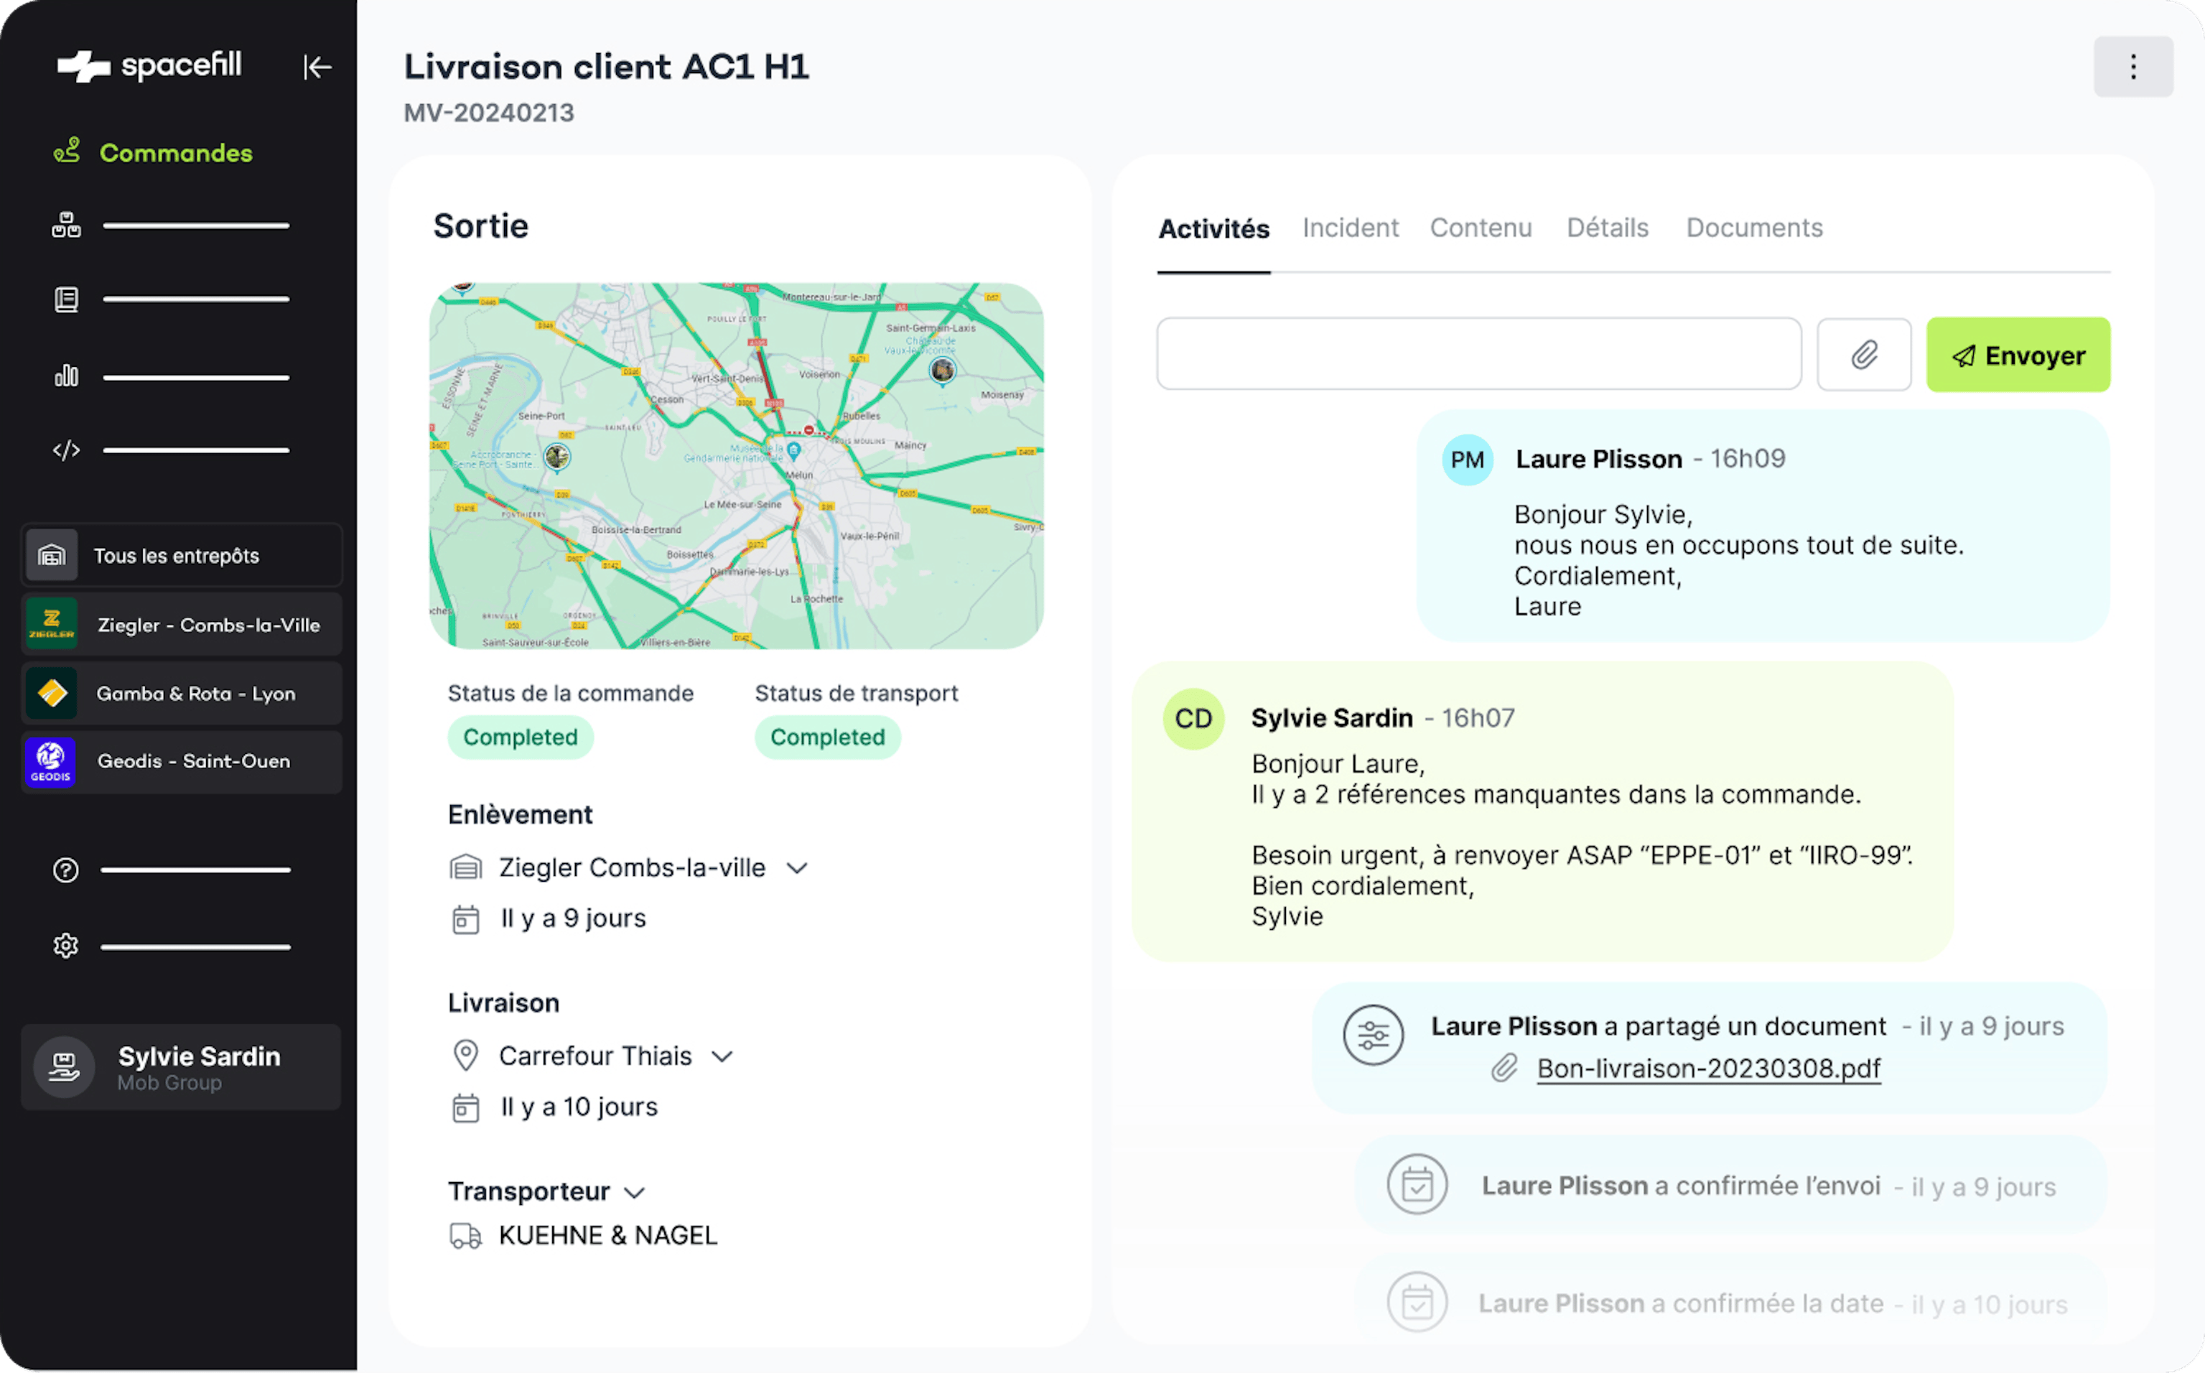Click the message input field

click(x=1478, y=354)
